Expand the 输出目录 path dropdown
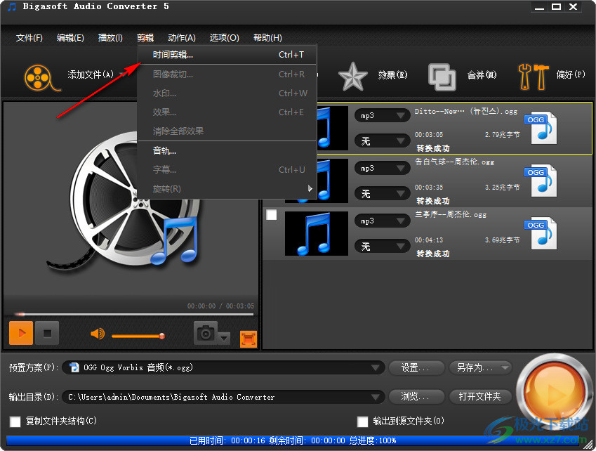 tap(376, 397)
